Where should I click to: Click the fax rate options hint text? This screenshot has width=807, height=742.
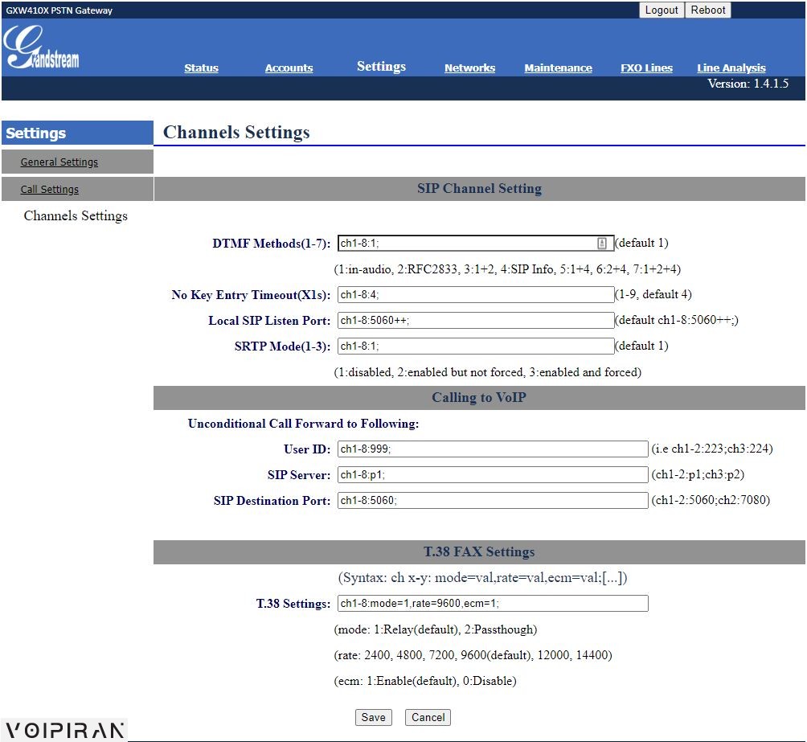click(473, 655)
